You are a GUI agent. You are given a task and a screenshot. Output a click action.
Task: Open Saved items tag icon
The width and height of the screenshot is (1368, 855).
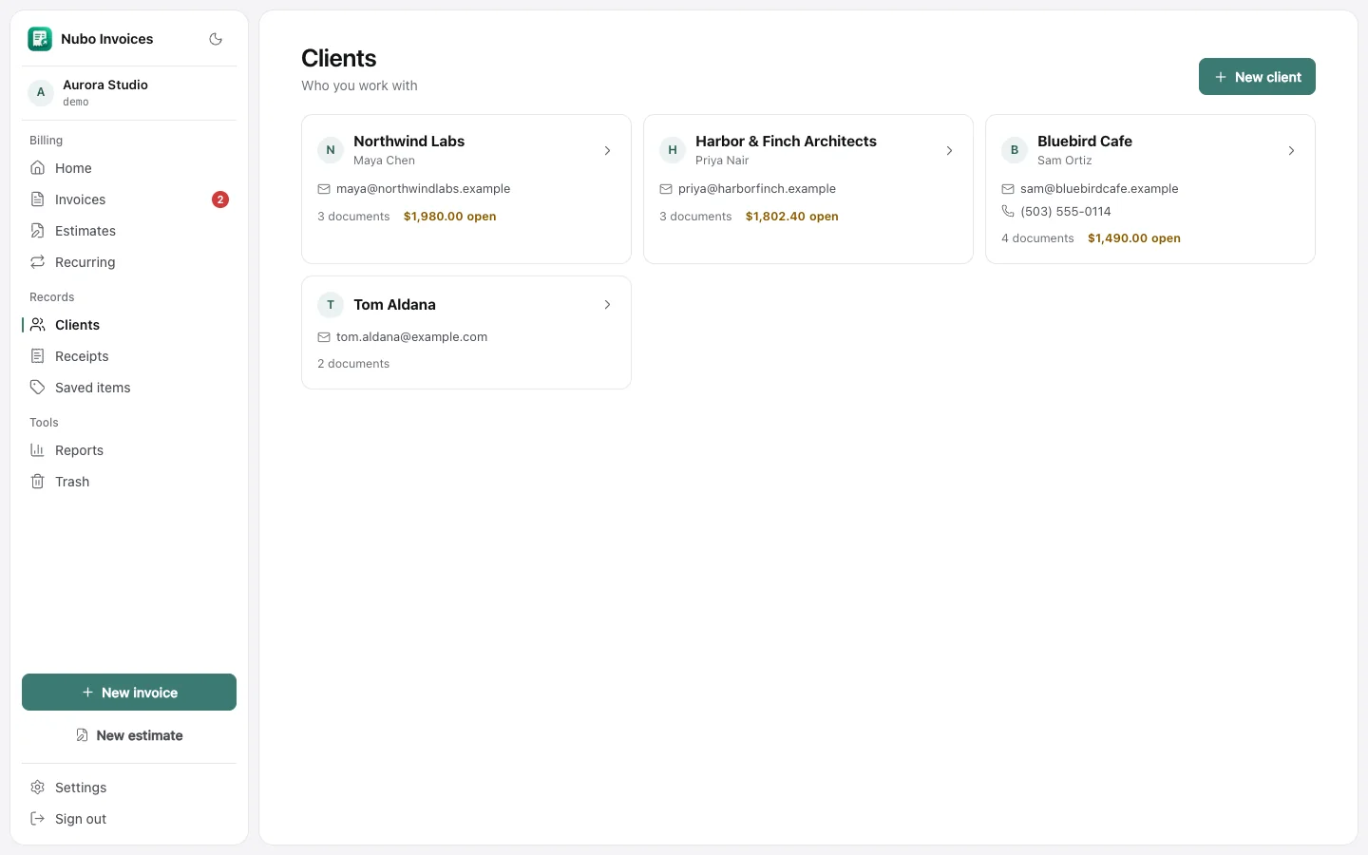[38, 388]
